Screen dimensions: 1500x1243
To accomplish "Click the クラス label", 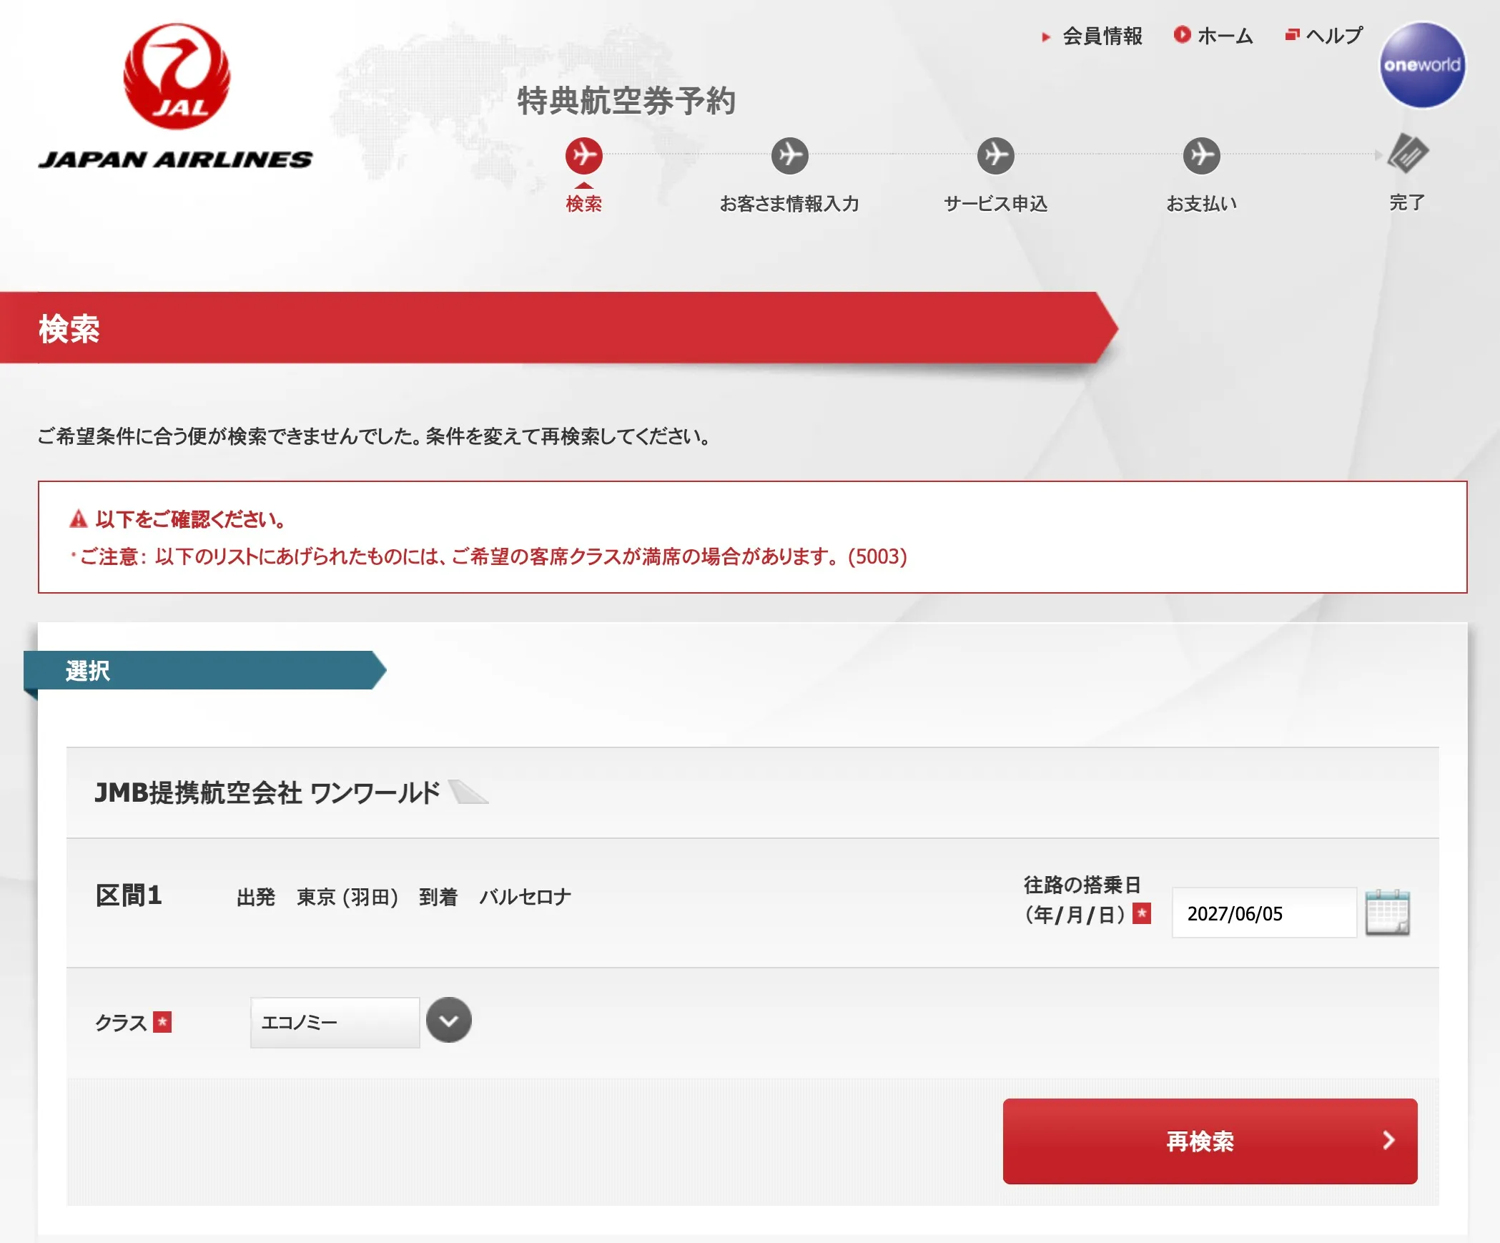I will tap(121, 1023).
